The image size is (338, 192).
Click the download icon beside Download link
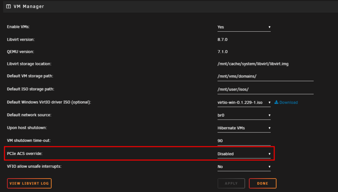point(276,102)
